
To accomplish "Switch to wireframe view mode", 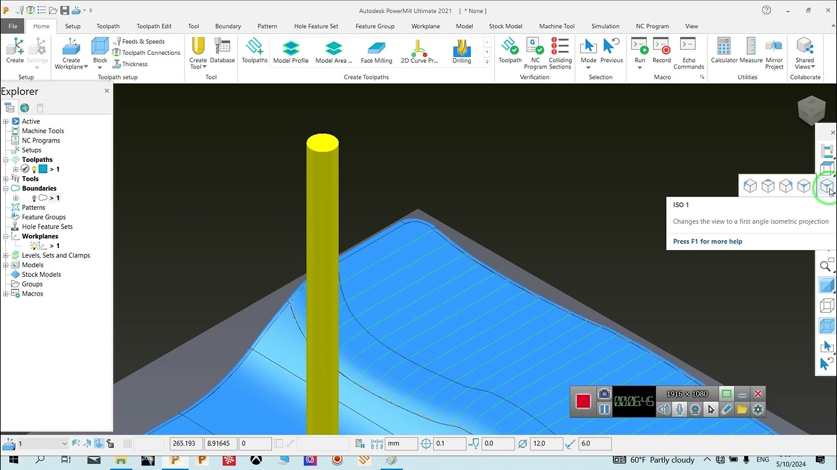I will pos(827,305).
